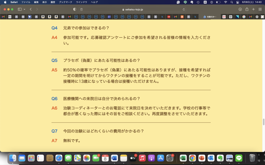The height and width of the screenshot is (165, 265).
Task: Click the seikatsu-kojo.jp address field
Action: click(x=132, y=9)
